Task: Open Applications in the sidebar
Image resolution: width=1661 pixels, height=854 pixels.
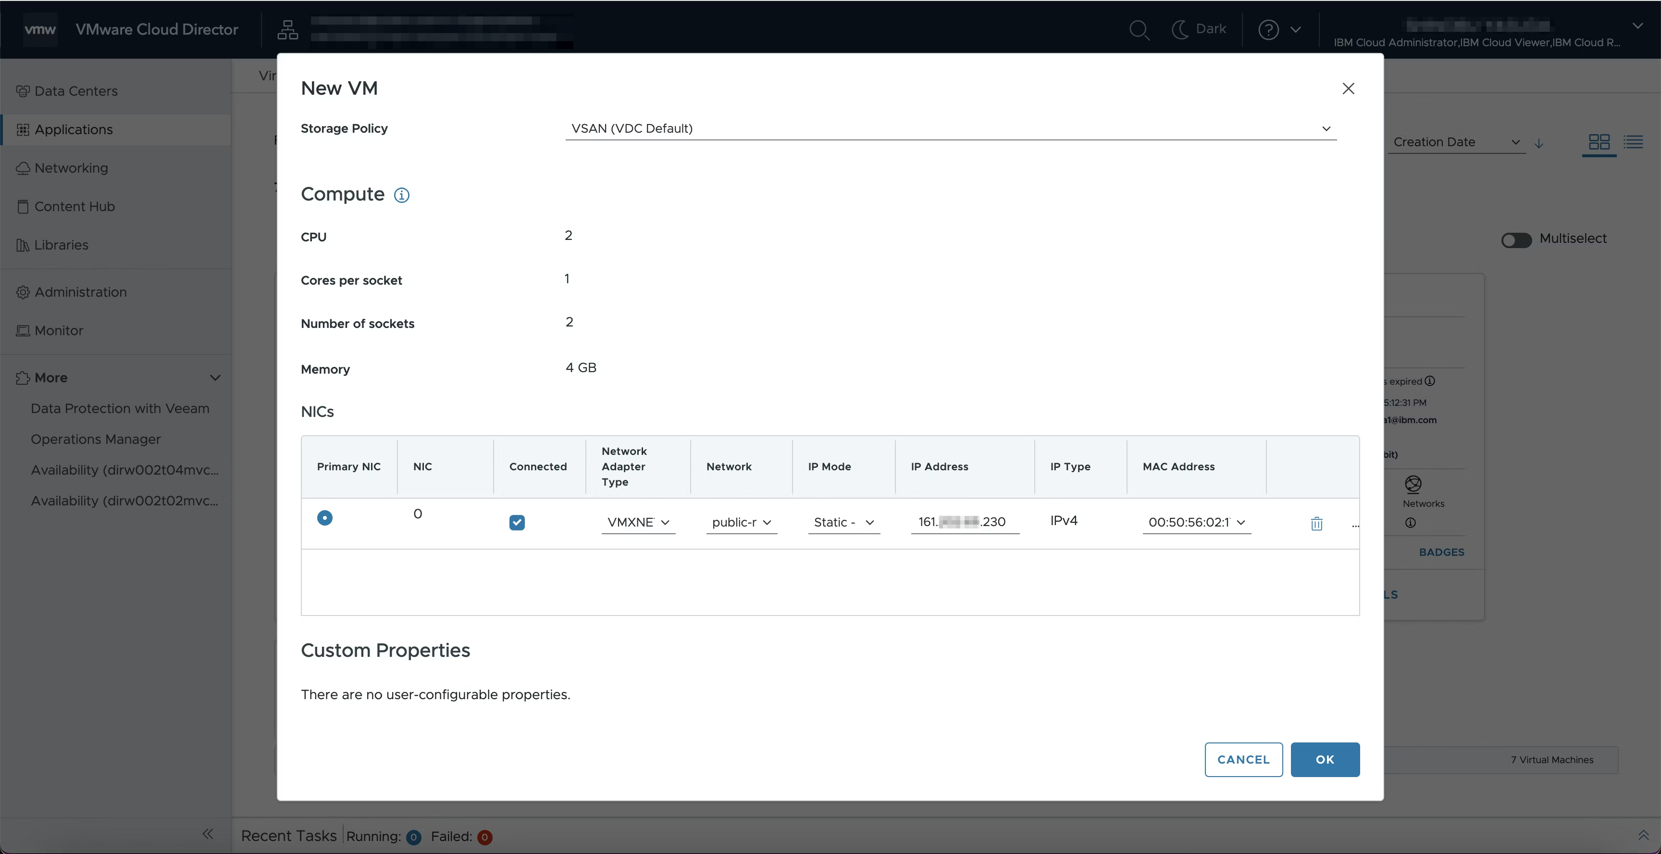Action: pos(74,130)
